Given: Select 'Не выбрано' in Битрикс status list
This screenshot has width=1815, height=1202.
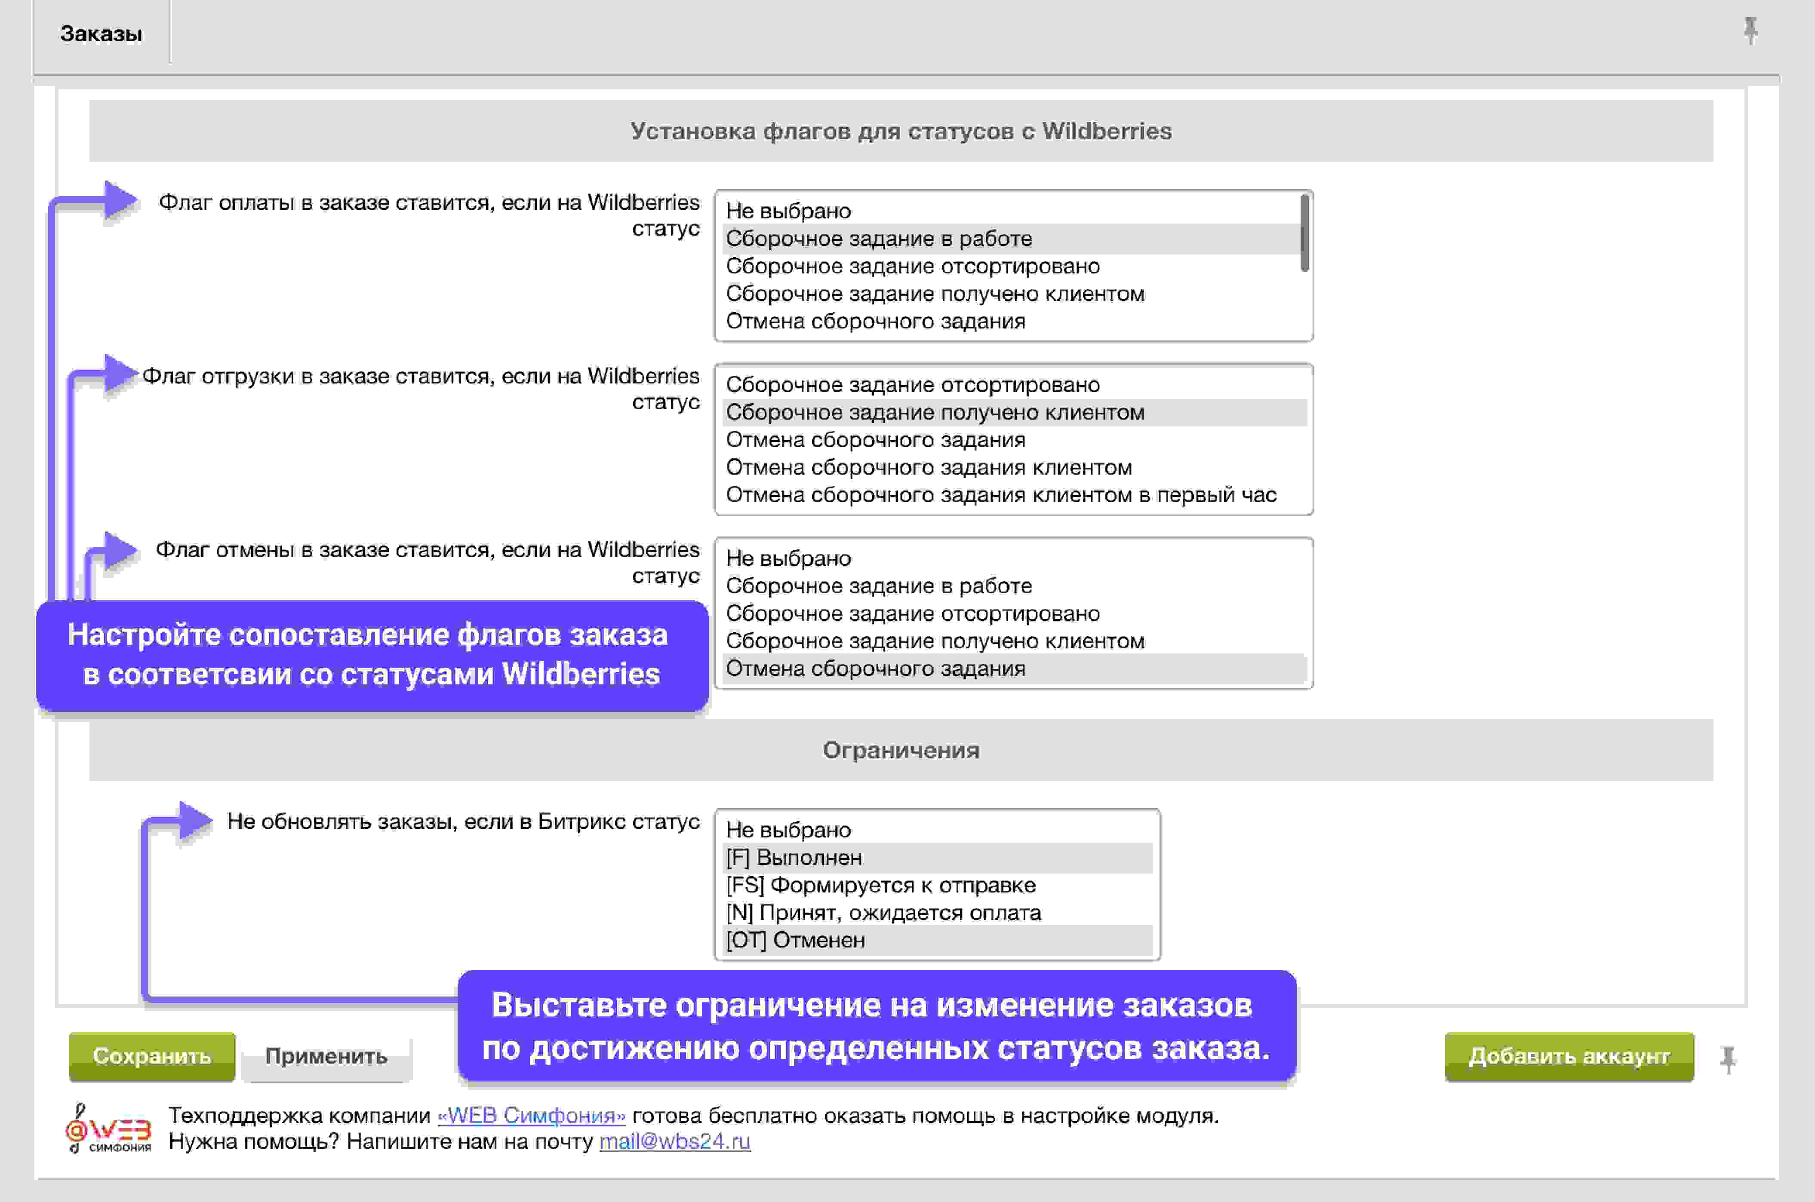Looking at the screenshot, I should [938, 830].
